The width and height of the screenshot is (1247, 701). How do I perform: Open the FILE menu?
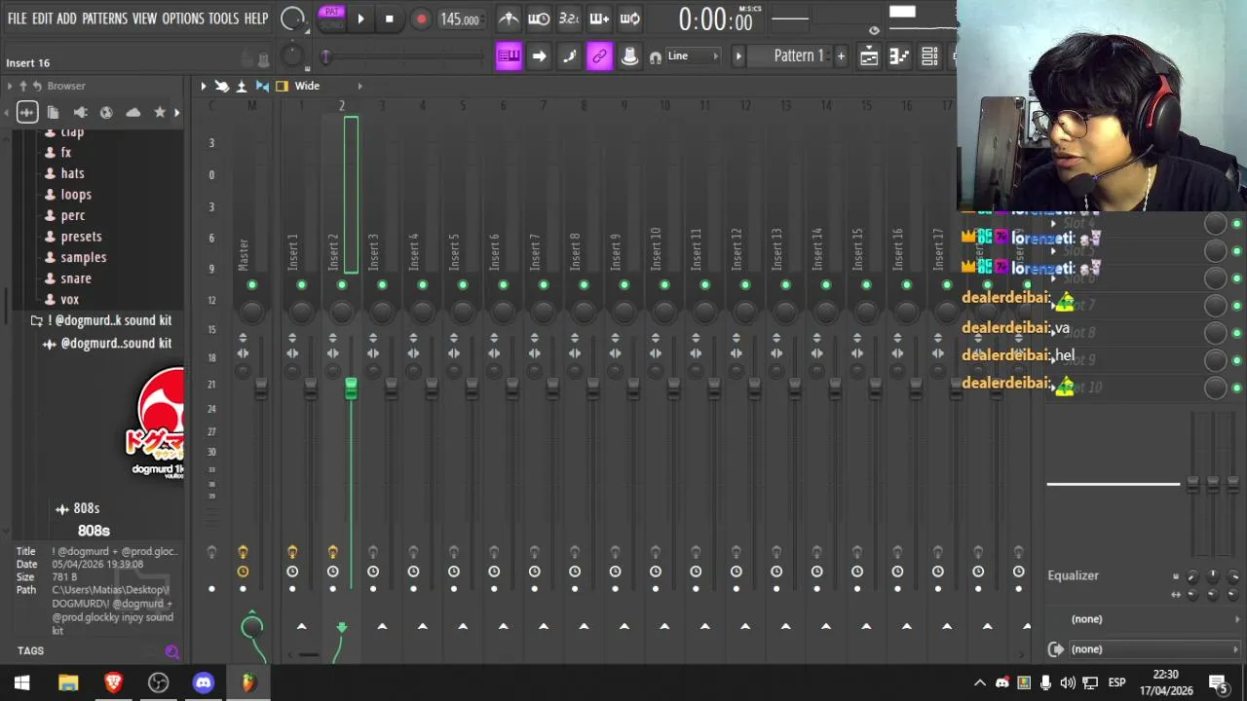pyautogui.click(x=17, y=18)
